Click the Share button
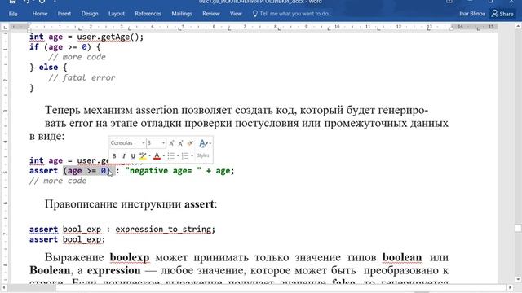Viewport: 522px width, 293px height. pos(502,14)
